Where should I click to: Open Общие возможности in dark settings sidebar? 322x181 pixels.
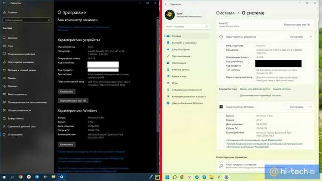click(19, 110)
